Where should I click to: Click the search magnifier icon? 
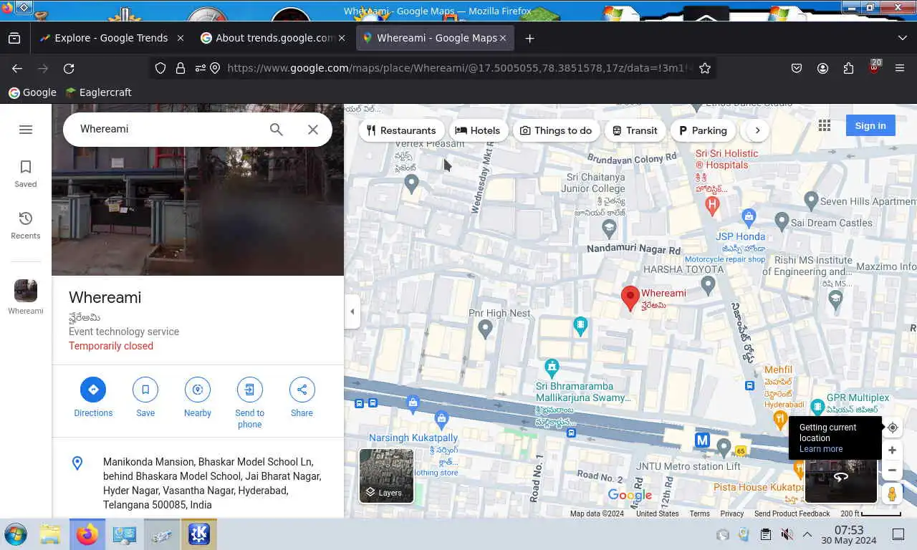[277, 129]
